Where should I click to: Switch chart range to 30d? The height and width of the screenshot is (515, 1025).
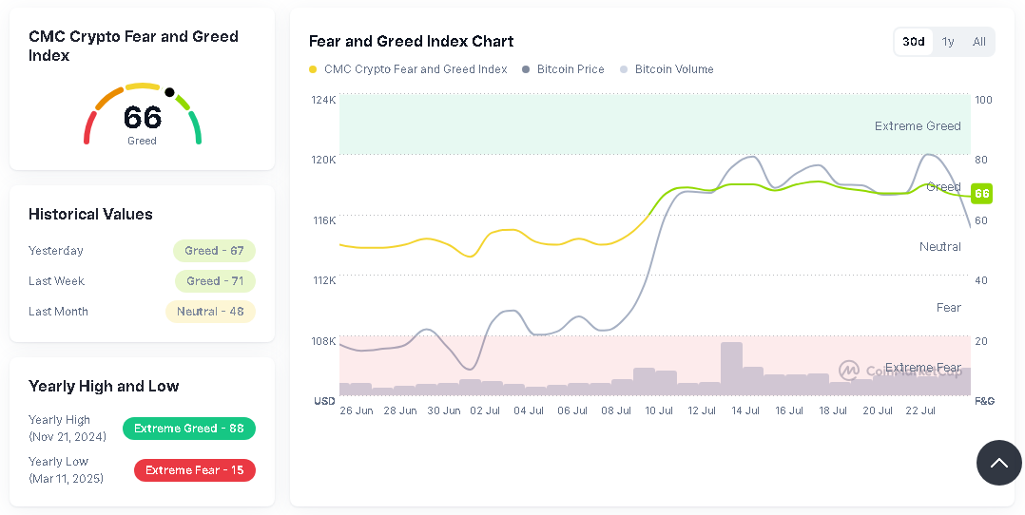pyautogui.click(x=913, y=42)
